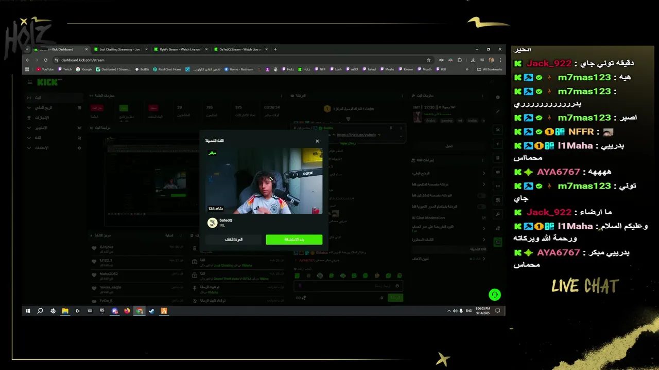Expand the الكلمات المحظورة row chevron
Screen dimensions: 659x370
click(x=483, y=239)
